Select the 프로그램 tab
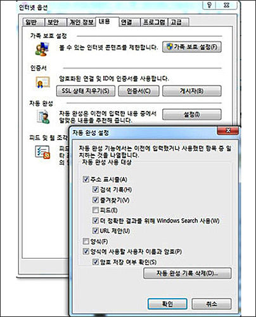The height and width of the screenshot is (317, 256). pyautogui.click(x=154, y=22)
